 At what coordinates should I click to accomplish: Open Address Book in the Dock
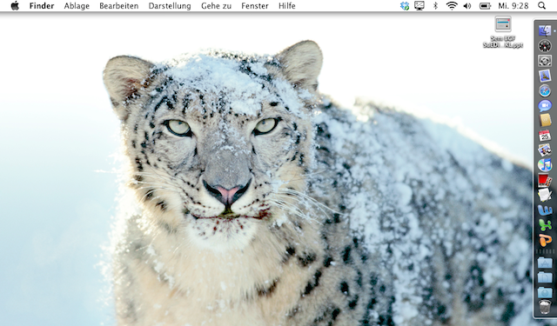pyautogui.click(x=546, y=120)
